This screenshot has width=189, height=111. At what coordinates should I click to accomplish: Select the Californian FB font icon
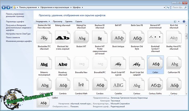click(174, 63)
